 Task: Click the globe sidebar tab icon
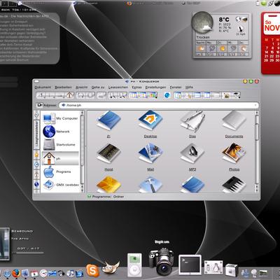coord(36,184)
